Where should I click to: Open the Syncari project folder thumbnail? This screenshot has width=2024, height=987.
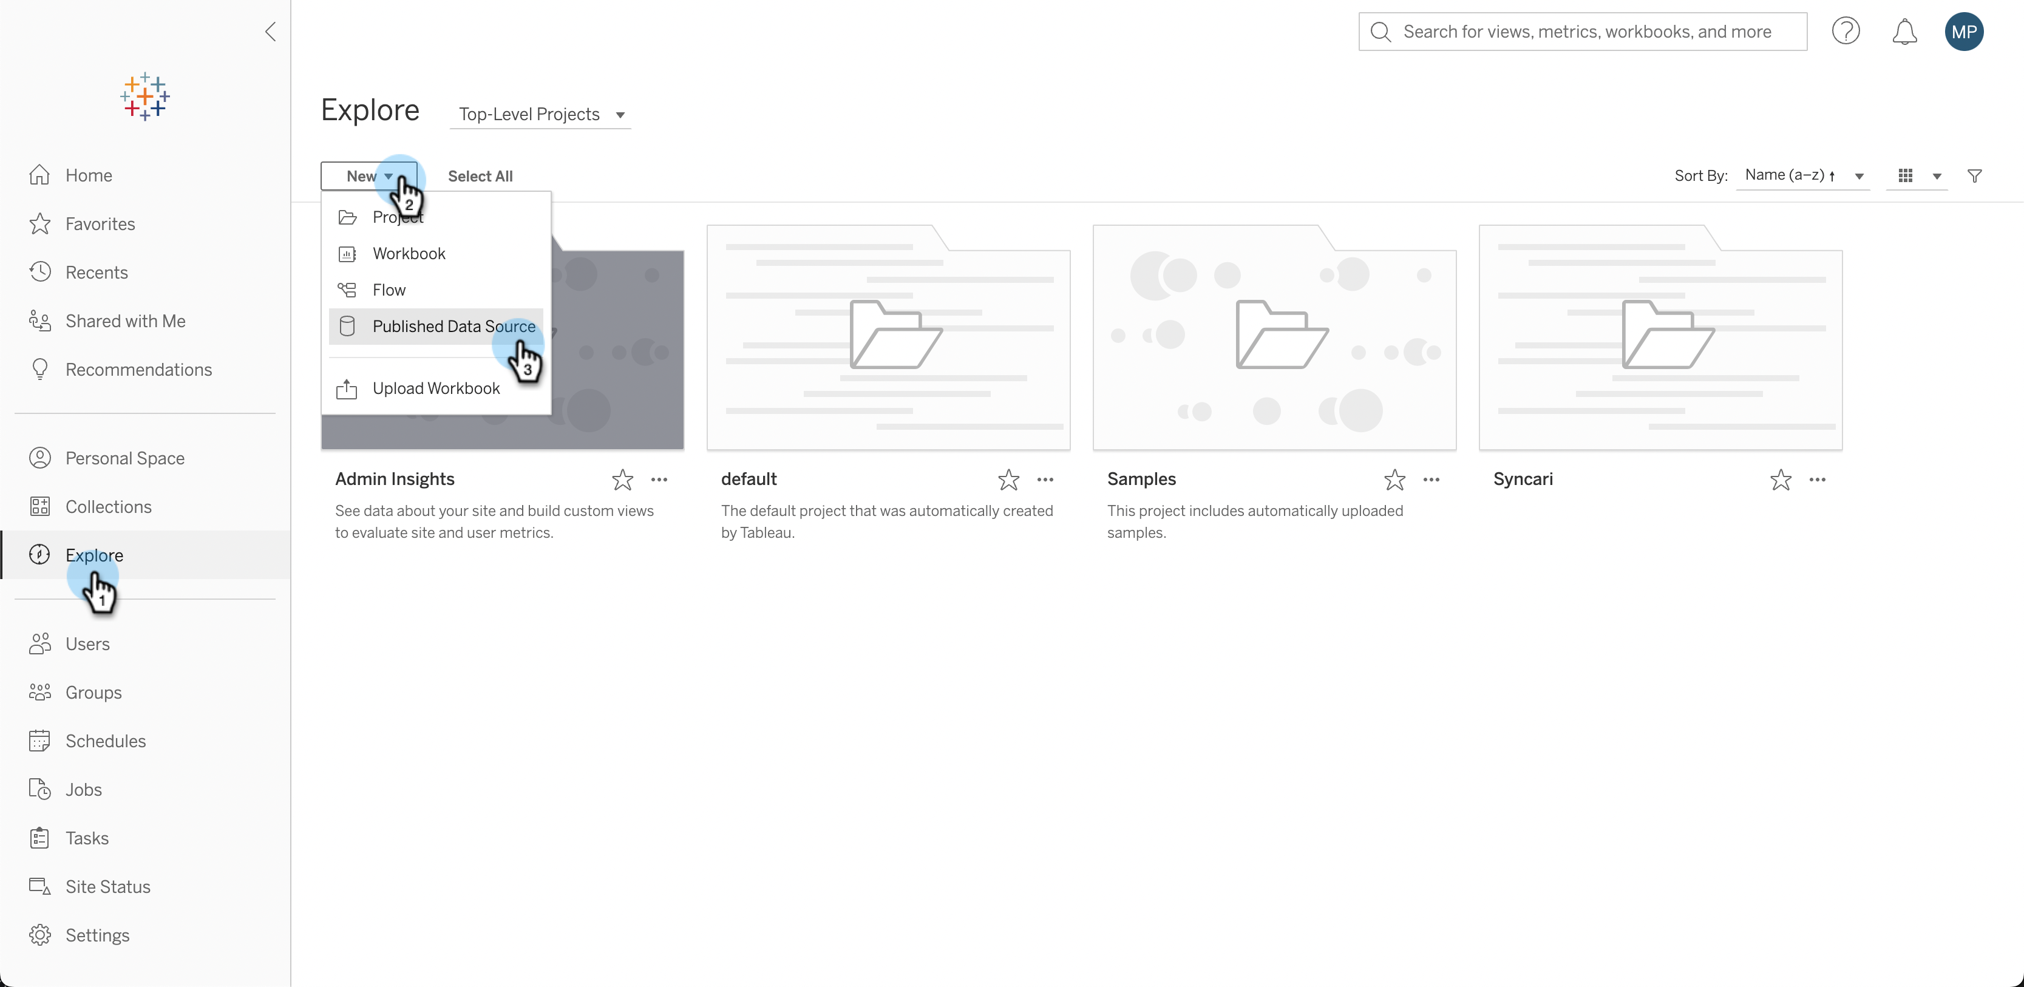[1660, 338]
